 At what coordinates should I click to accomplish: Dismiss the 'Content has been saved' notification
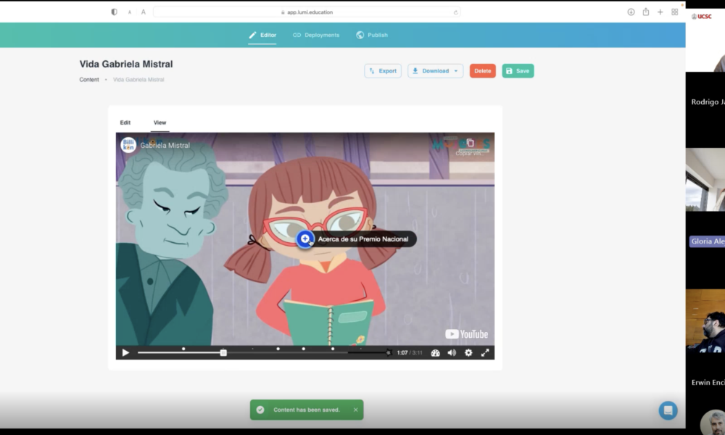(x=355, y=410)
